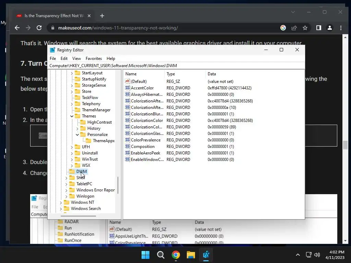Expand the Telephony tree node
Image resolution: width=351 pixels, height=263 pixels.
pyautogui.click(x=72, y=104)
